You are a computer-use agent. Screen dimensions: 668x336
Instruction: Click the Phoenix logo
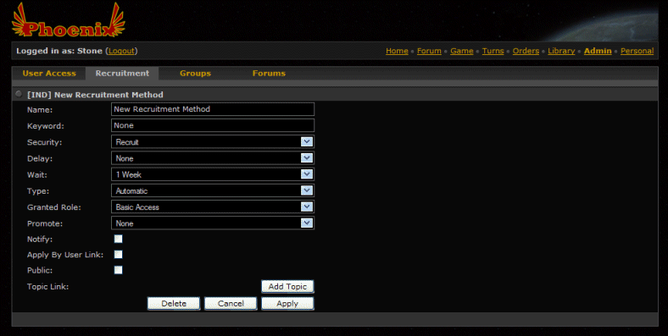tap(68, 21)
